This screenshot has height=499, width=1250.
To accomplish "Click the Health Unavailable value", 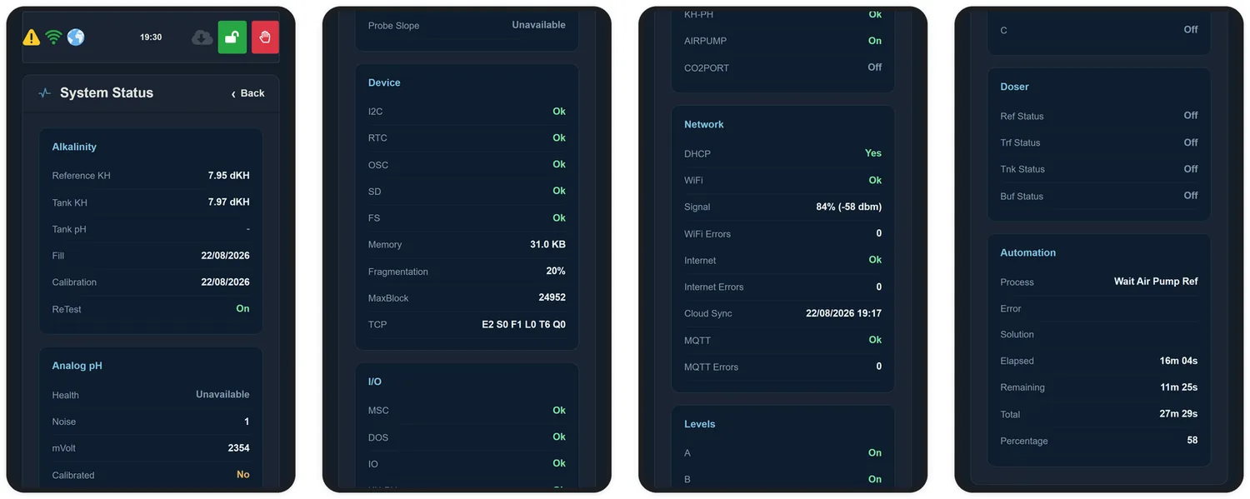I will [222, 395].
